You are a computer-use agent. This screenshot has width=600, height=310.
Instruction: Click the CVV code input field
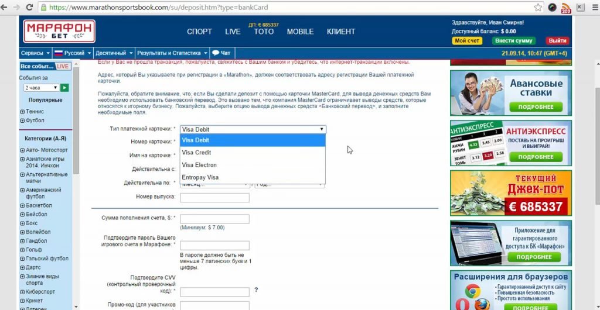tap(214, 292)
